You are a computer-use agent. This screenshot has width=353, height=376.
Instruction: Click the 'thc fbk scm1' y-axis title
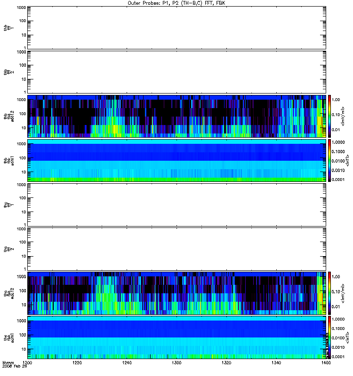tap(9, 337)
